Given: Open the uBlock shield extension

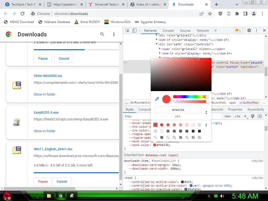Looking at the screenshot, I should [x=220, y=14].
